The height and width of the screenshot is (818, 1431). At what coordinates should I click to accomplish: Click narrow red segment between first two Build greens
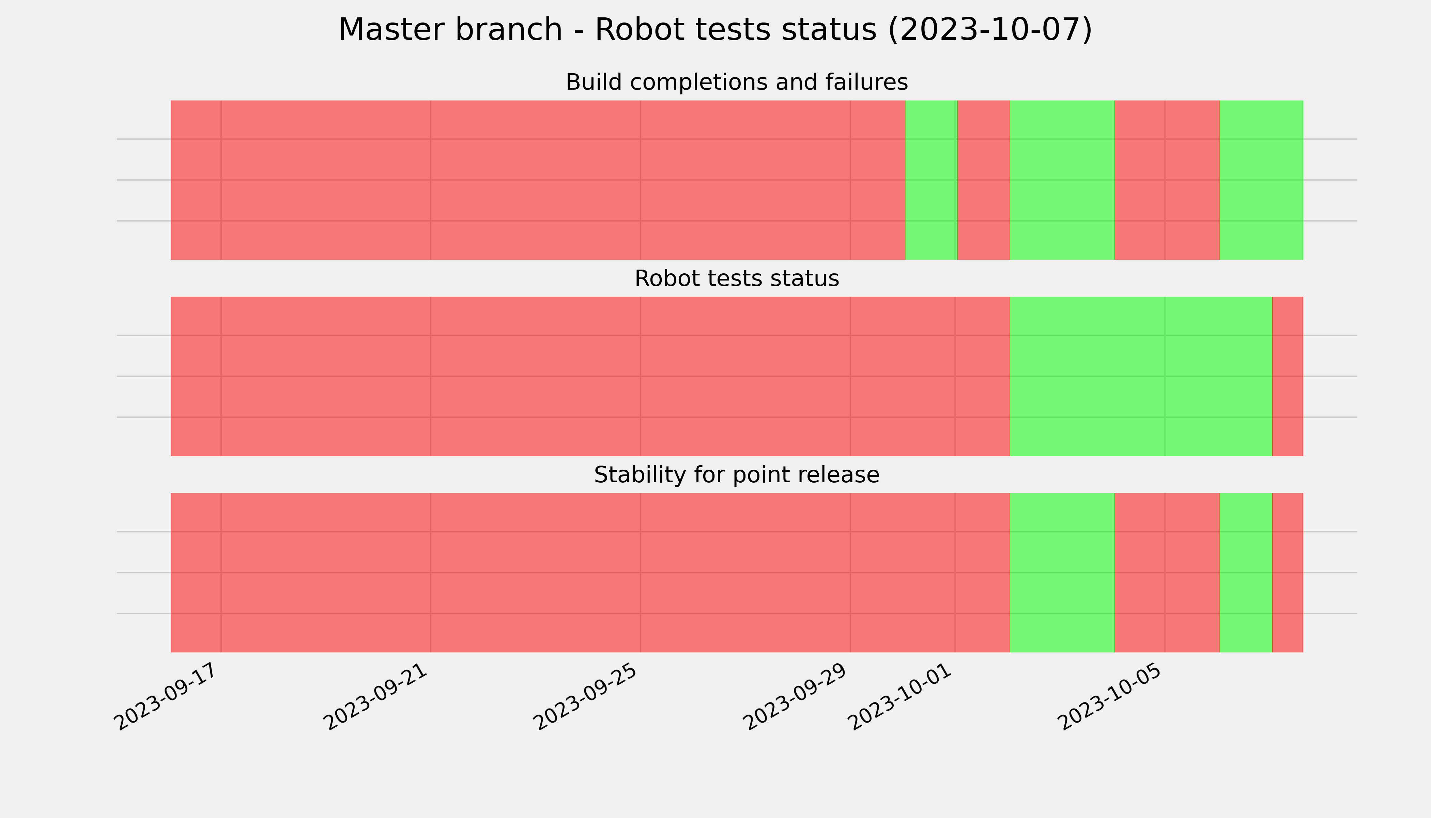click(x=984, y=180)
